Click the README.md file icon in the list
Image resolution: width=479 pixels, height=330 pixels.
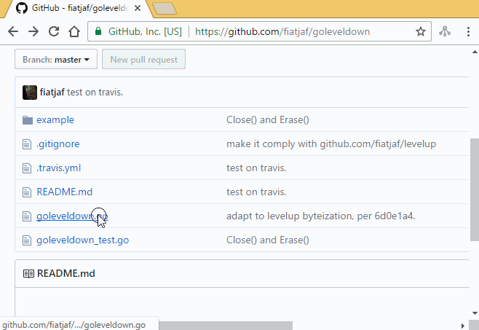click(27, 192)
